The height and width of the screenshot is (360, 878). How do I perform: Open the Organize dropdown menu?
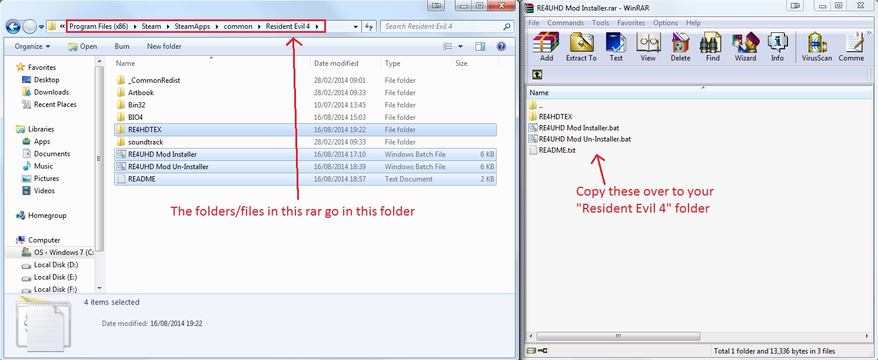[32, 46]
